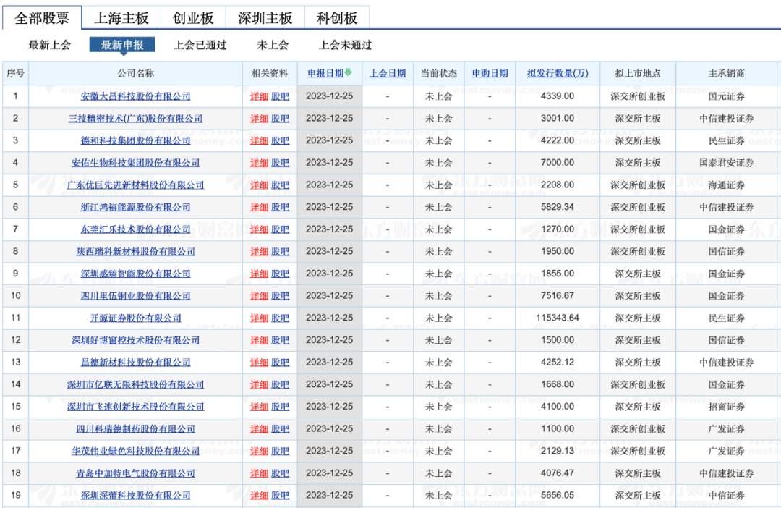
Task: Open 浙江鸿禧能源股份有限公司 link
Action: (135, 207)
